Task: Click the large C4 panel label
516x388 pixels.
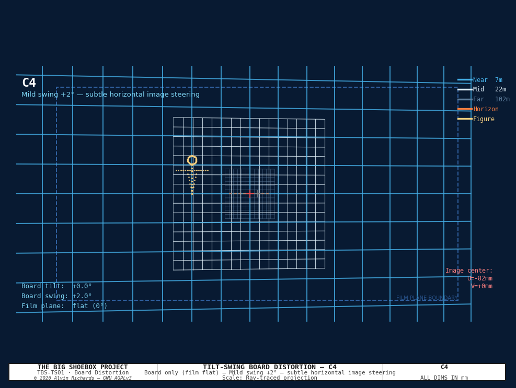Action: (x=29, y=83)
